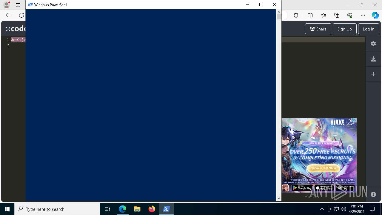The height and width of the screenshot is (215, 382).
Task: Open the volume tray icon
Action: pyautogui.click(x=344, y=209)
